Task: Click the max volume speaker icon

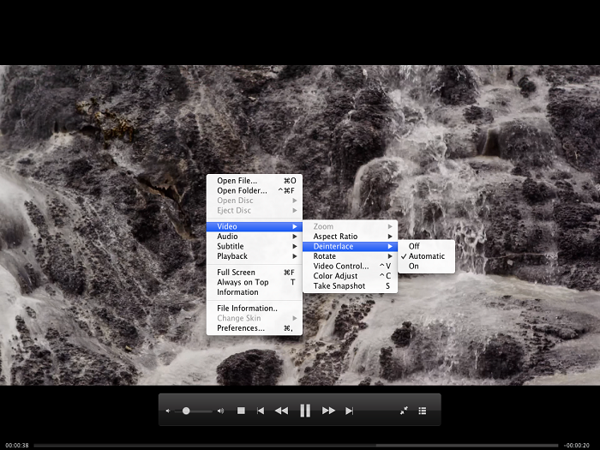Action: tap(220, 411)
